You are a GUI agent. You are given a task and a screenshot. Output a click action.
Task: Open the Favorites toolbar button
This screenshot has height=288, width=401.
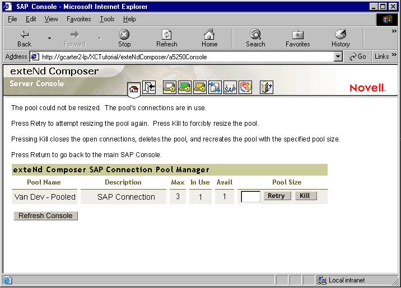(298, 38)
